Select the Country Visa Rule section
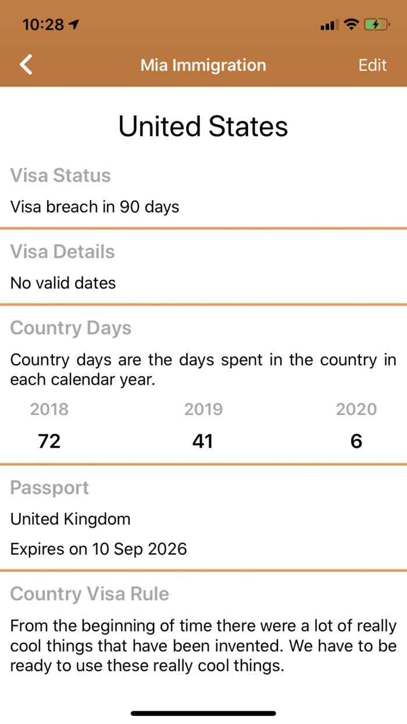 pos(89,594)
